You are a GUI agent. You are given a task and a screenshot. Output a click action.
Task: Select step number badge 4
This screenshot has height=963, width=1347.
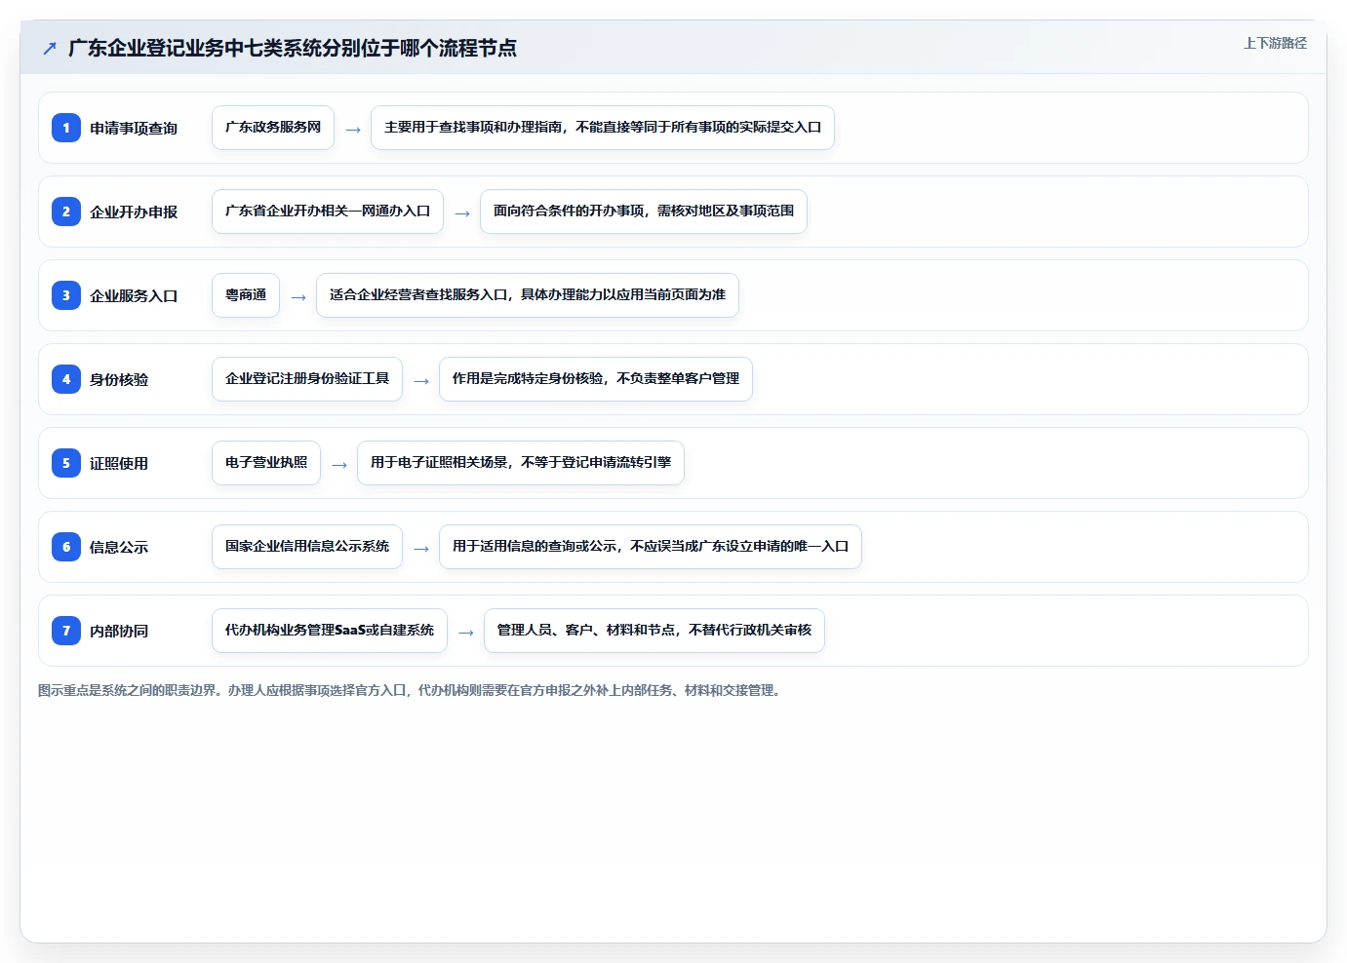tap(66, 379)
